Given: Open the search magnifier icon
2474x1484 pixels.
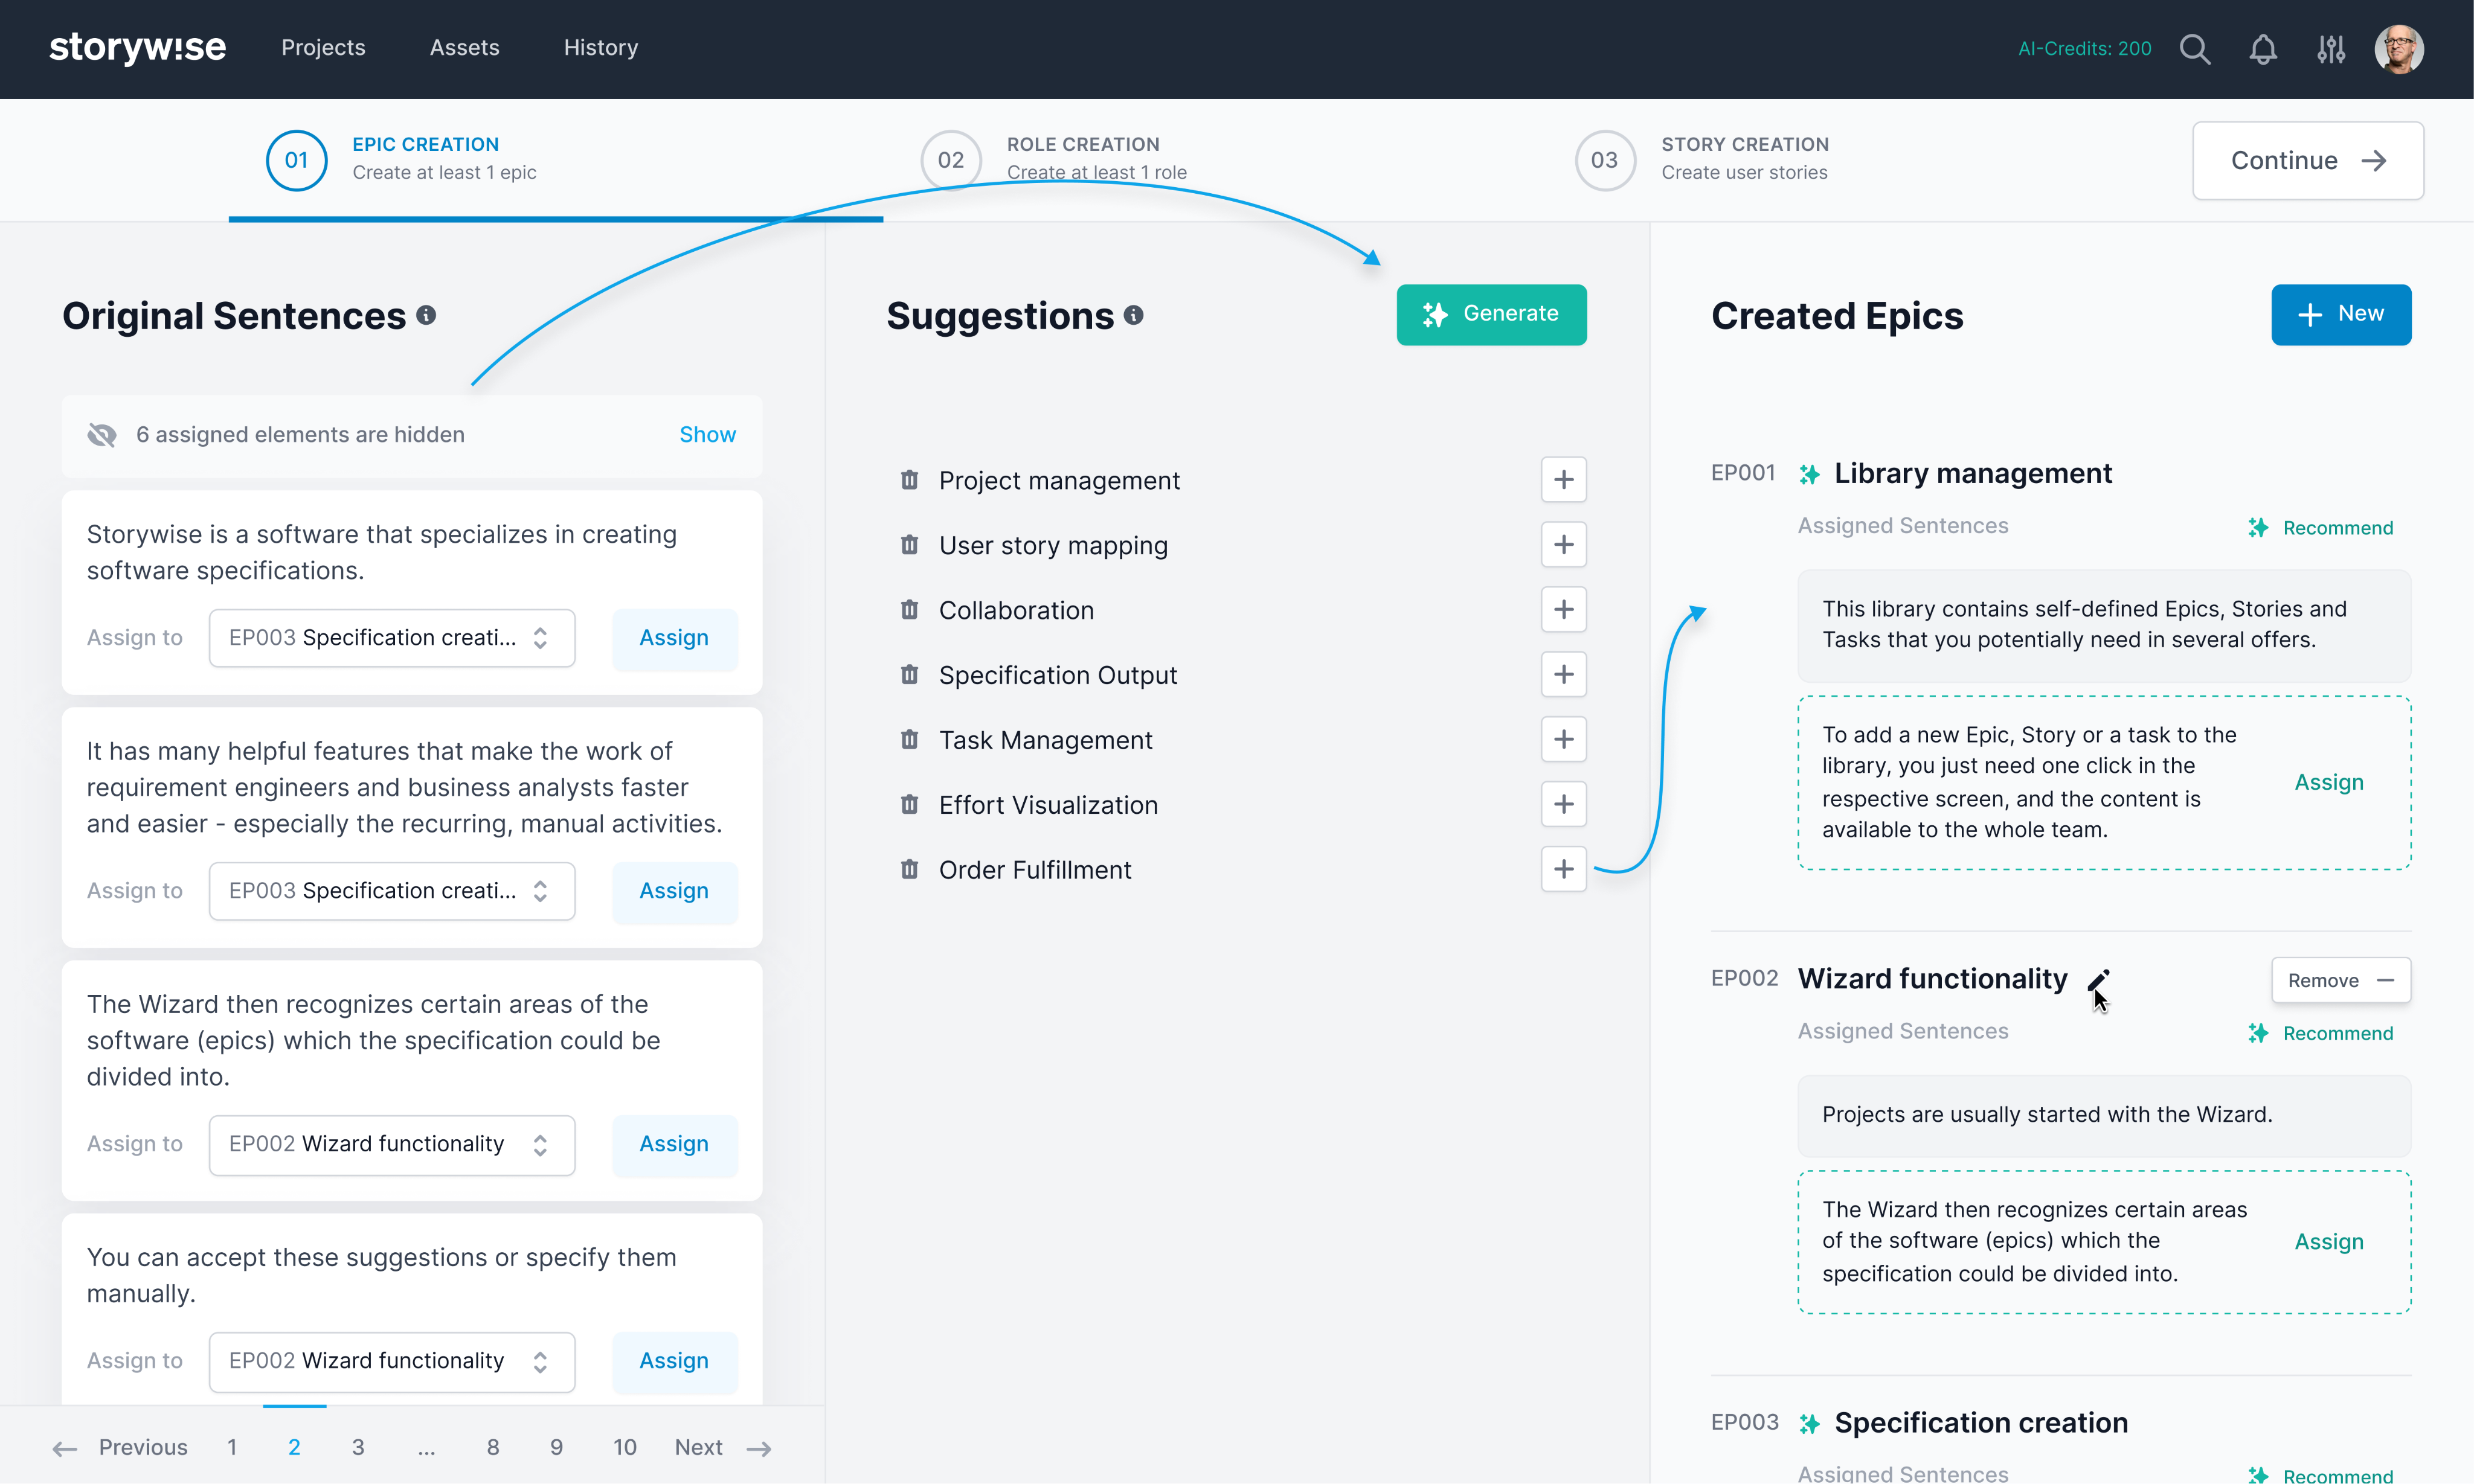Looking at the screenshot, I should click(2194, 49).
